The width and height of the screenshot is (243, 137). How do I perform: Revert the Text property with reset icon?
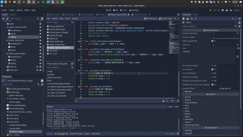tap(238, 48)
